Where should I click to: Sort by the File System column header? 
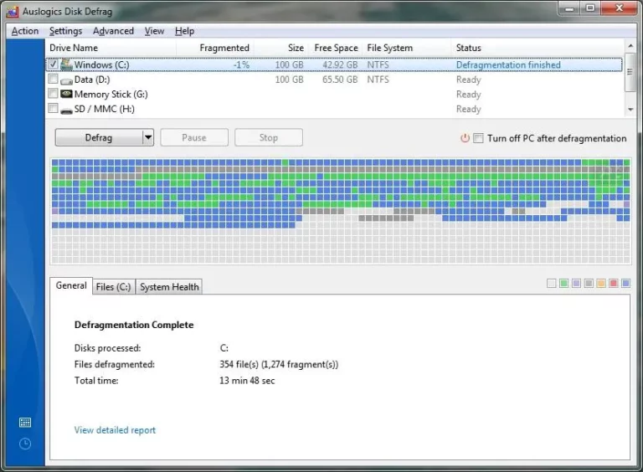pyautogui.click(x=408, y=48)
